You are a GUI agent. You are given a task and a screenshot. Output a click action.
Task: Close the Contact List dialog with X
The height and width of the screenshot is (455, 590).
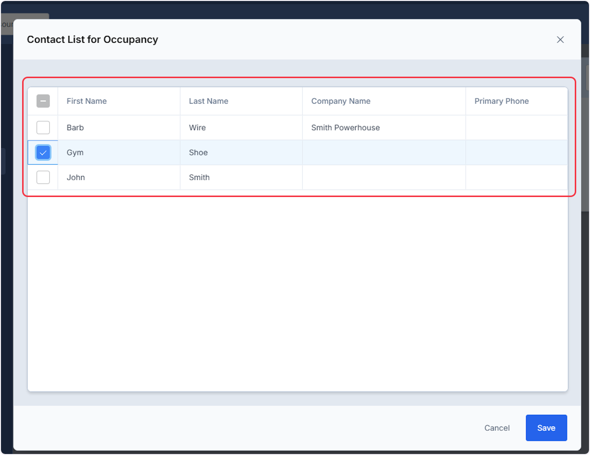click(560, 40)
